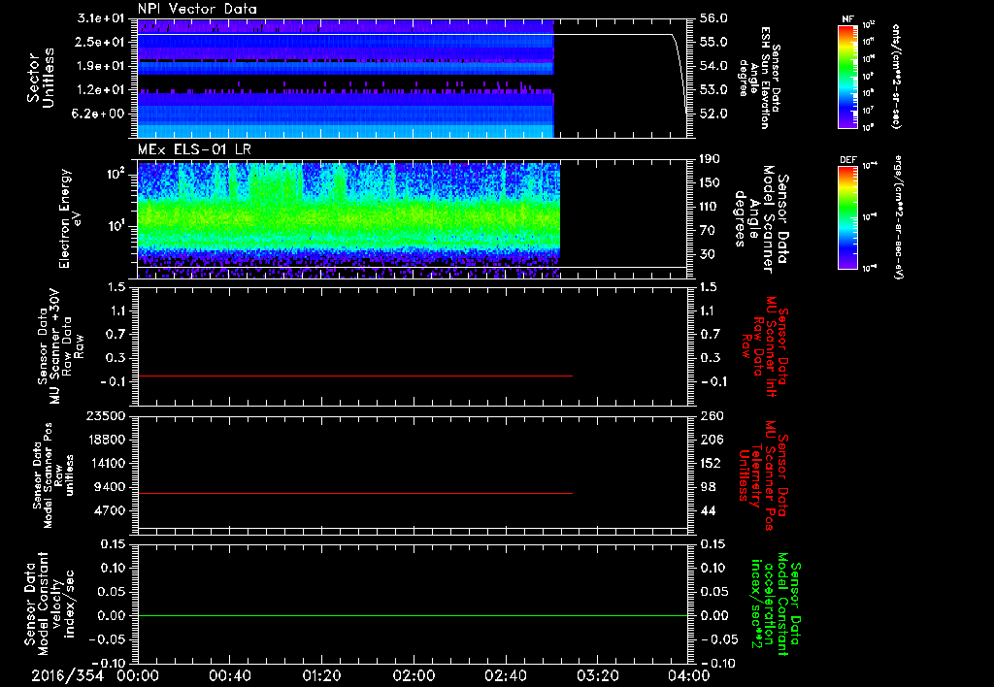Click the "54.0" elevation angle tick
Viewport: 994px width, 687px height.
pyautogui.click(x=713, y=66)
